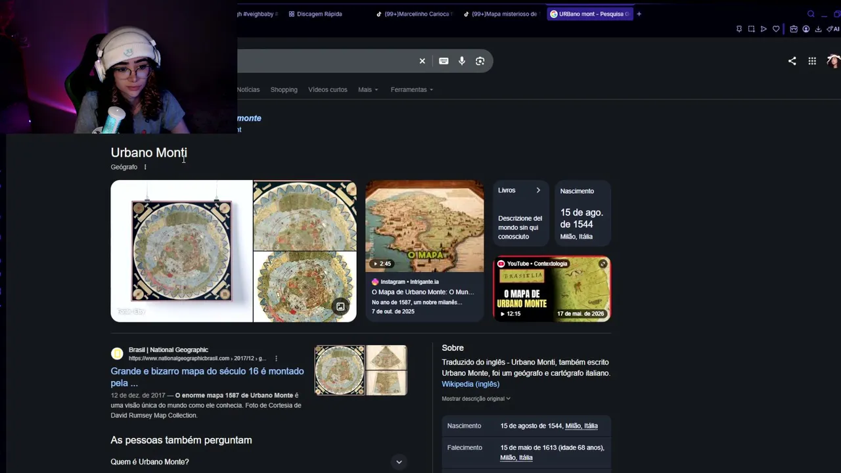Open the browser profile account icon
The width and height of the screenshot is (841, 473).
click(x=806, y=29)
